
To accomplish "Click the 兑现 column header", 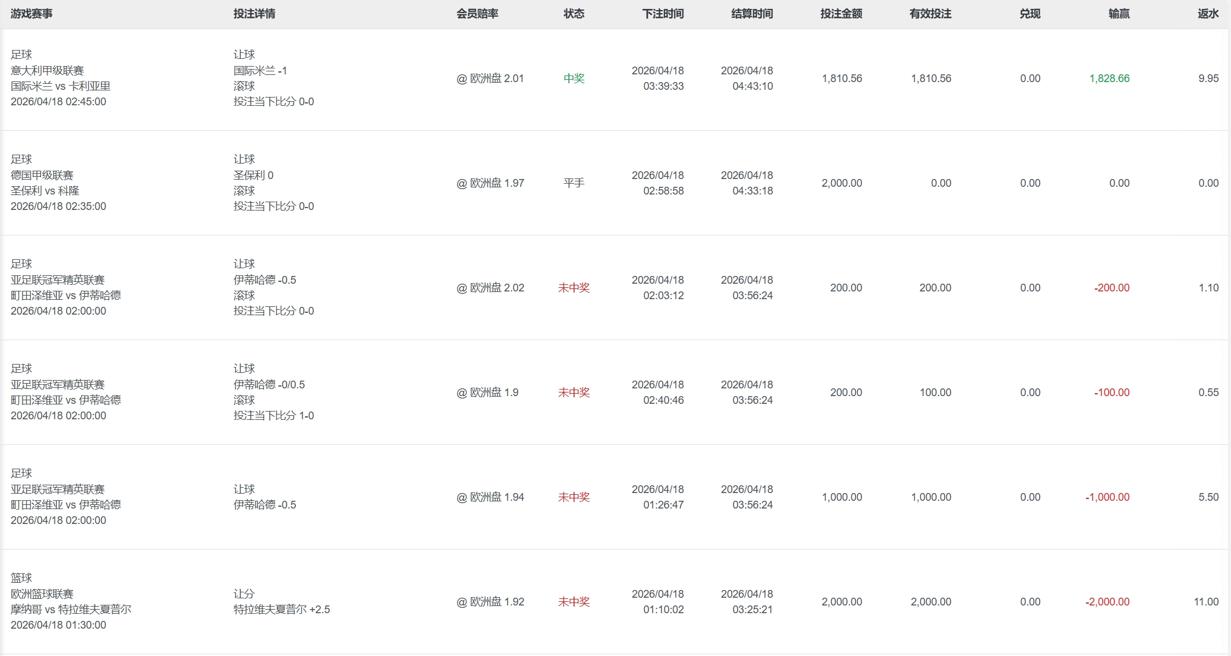I will 1029,14.
